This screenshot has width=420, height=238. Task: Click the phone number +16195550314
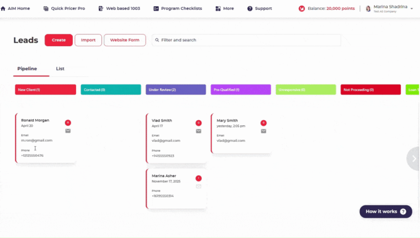pos(162,196)
